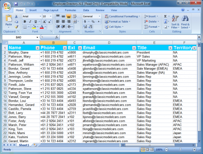The width and height of the screenshot is (203, 154).
Task: Apply cell borders icon
Action: pos(25,27)
